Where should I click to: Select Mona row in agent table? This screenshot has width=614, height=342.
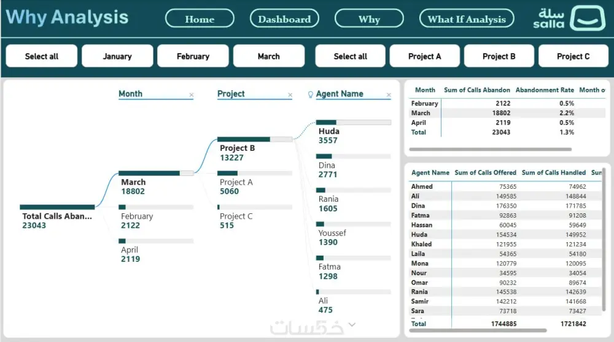505,264
